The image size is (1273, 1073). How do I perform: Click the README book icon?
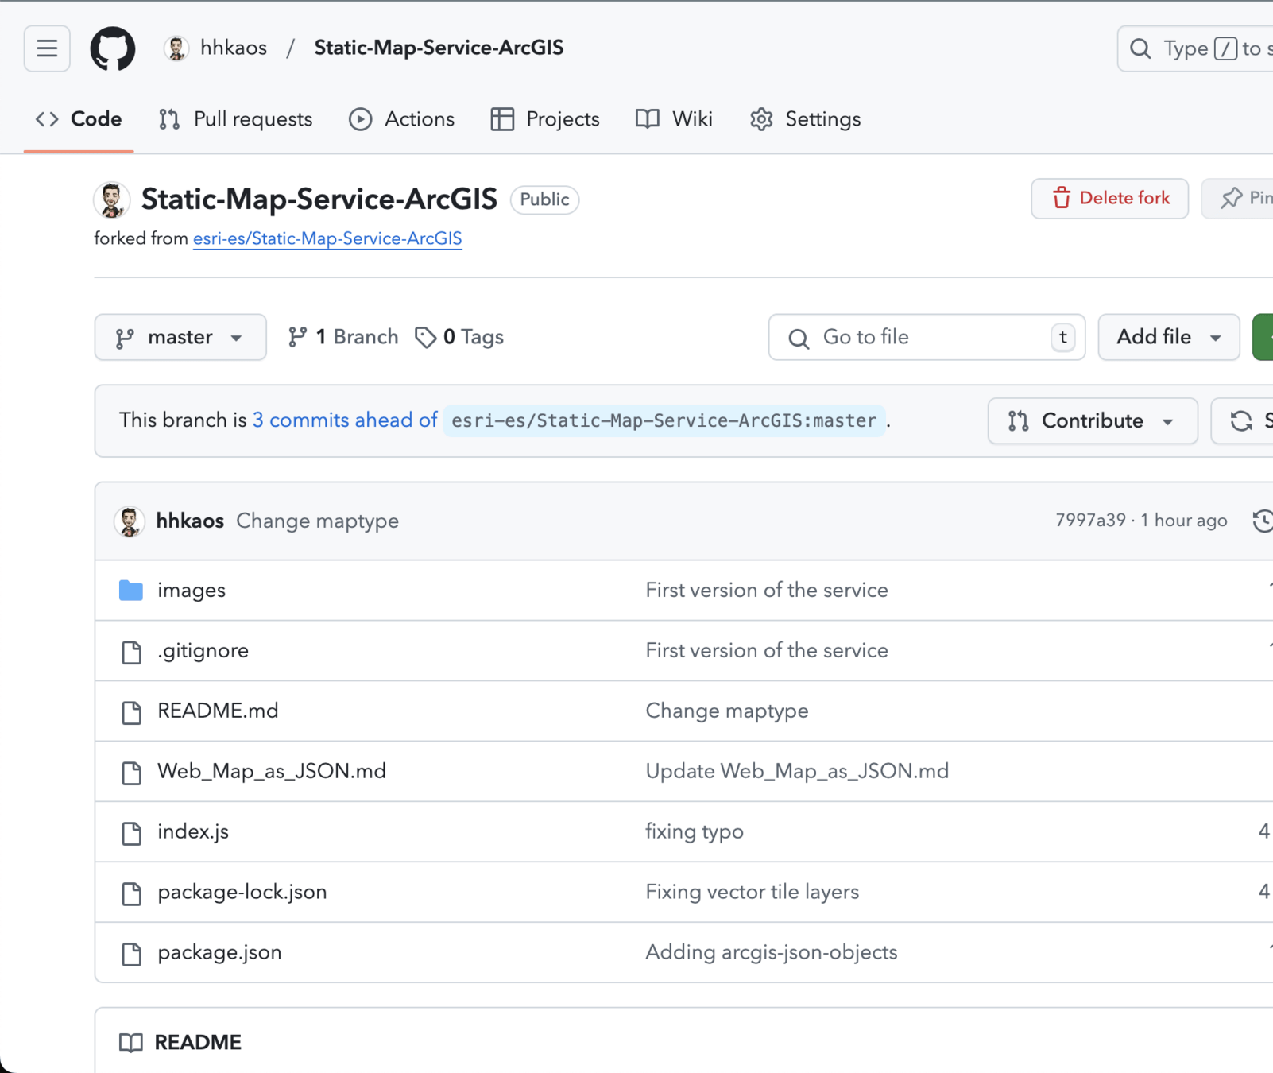131,1043
